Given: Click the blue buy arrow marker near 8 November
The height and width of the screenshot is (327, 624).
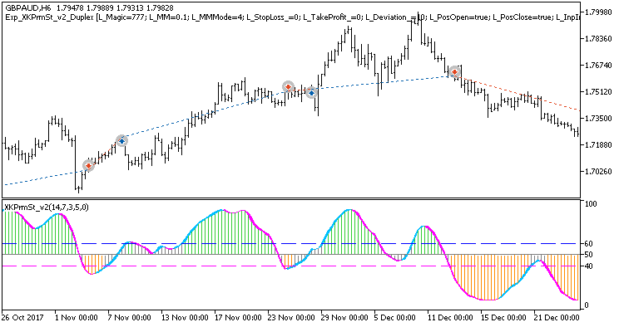Looking at the screenshot, I should pyautogui.click(x=121, y=140).
